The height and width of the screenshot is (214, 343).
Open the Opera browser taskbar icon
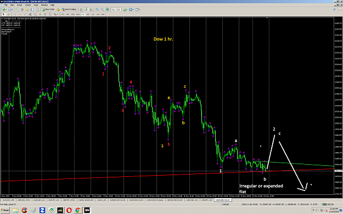(x=69, y=210)
